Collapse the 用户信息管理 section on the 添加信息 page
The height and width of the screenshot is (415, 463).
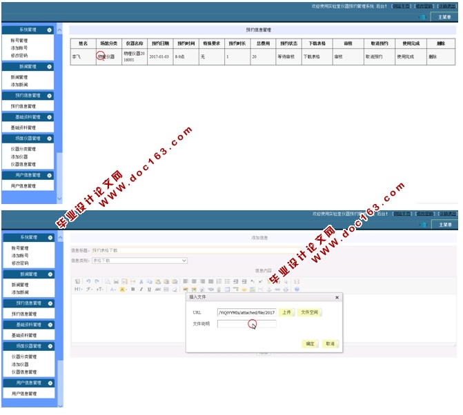pyautogui.click(x=50, y=383)
